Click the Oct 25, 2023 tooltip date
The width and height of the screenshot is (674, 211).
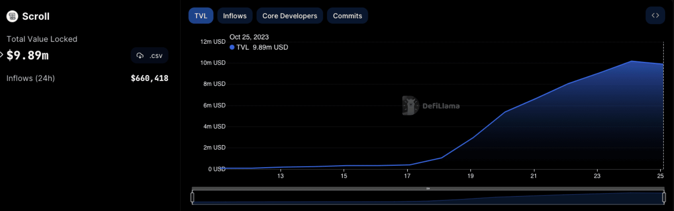[x=249, y=37]
